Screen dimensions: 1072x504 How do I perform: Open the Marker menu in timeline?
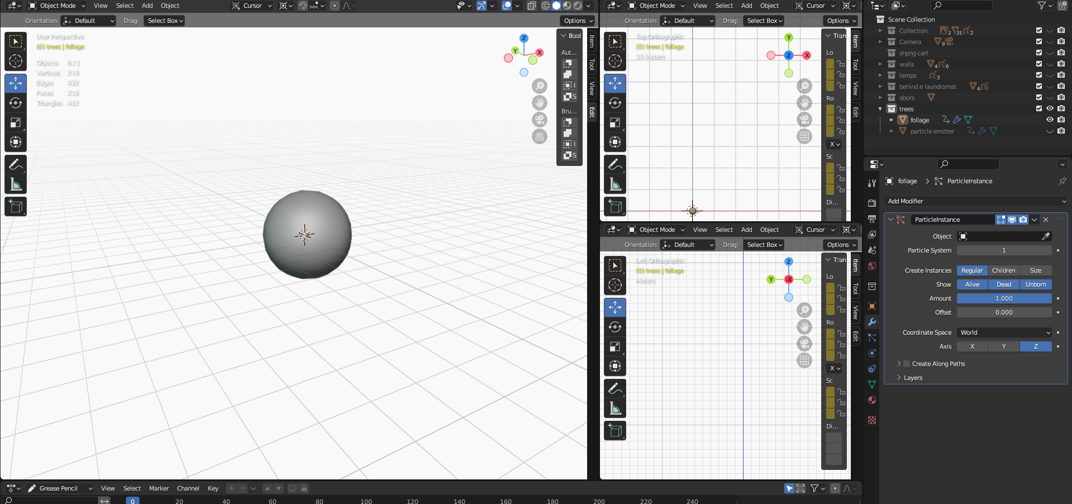coord(159,488)
